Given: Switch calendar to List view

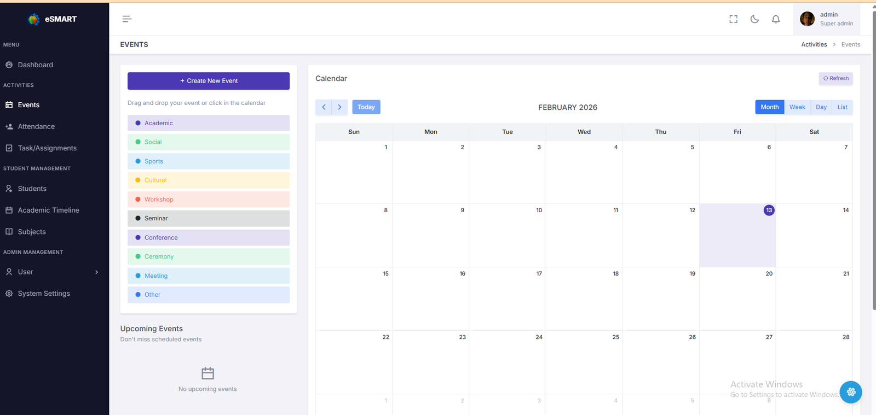Looking at the screenshot, I should 842,107.
